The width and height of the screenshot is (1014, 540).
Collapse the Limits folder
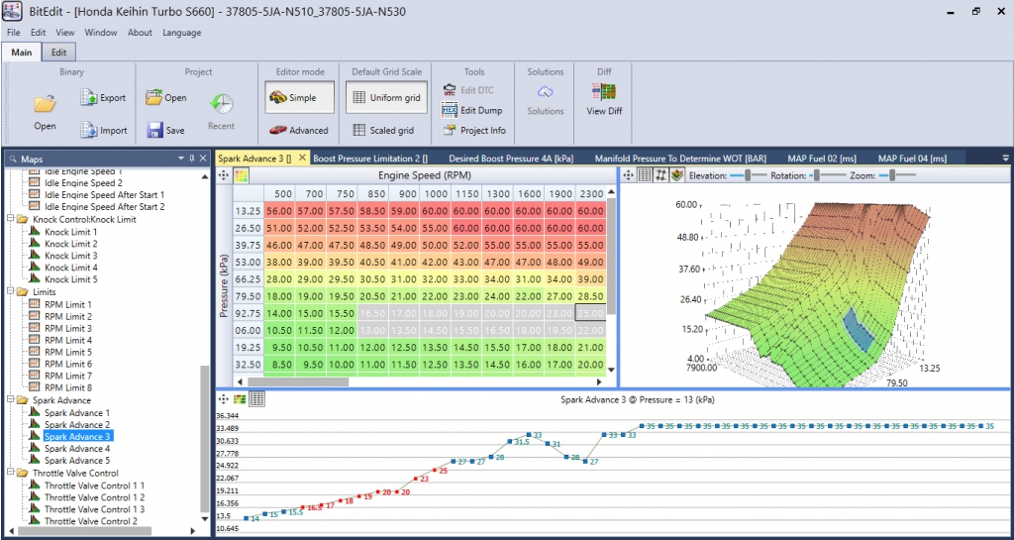[10, 291]
